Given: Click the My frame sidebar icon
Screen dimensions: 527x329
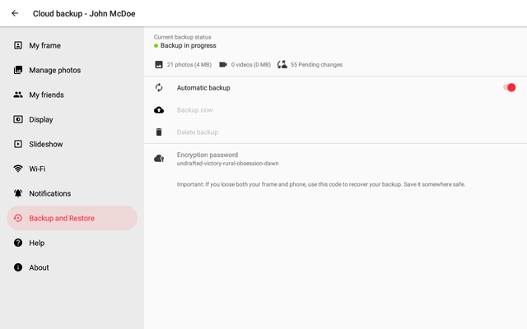Looking at the screenshot, I should [18, 45].
